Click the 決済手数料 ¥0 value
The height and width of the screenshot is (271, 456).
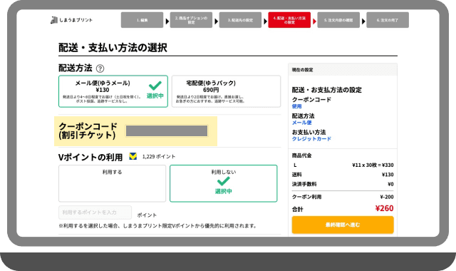pos(390,184)
